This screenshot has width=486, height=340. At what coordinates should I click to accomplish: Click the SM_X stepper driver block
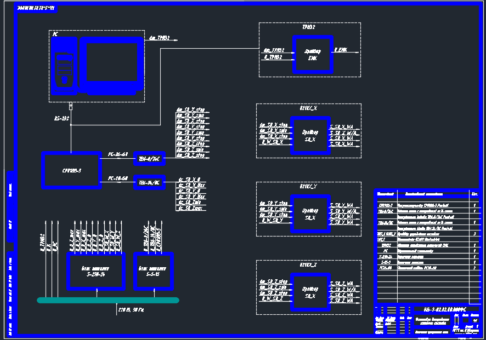coord(310,135)
